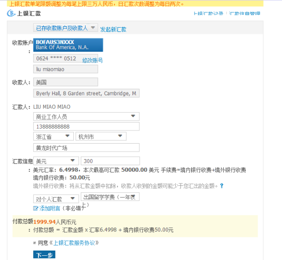Open 上银汇款记录 tab at top right
282x260 pixels.
pyautogui.click(x=209, y=14)
